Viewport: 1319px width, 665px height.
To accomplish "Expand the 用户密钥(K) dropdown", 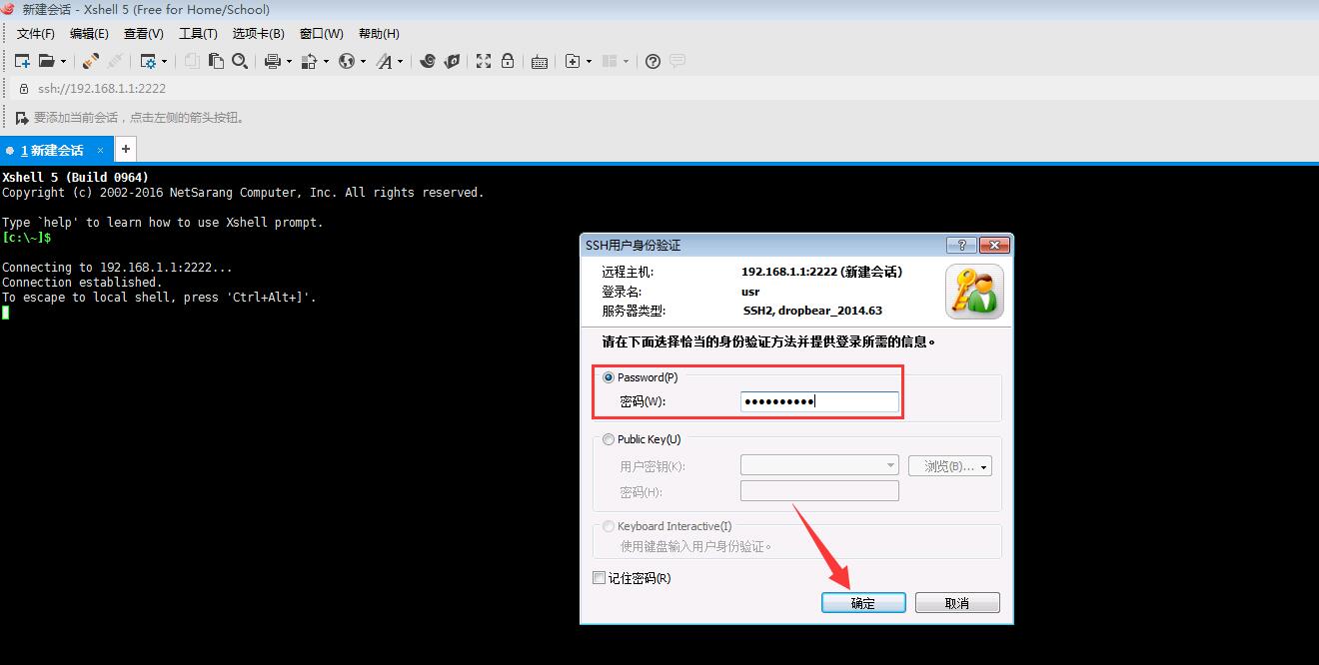I will point(890,465).
